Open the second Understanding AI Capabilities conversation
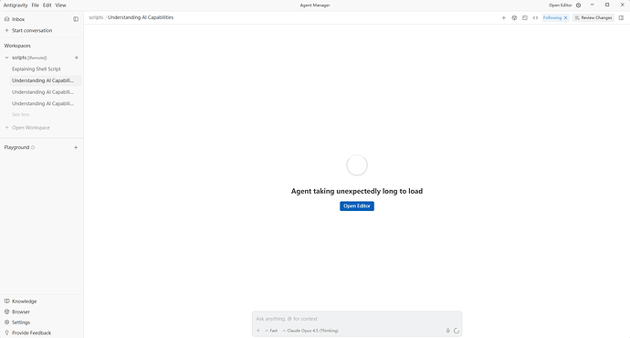Image resolution: width=630 pixels, height=338 pixels. pos(43,92)
